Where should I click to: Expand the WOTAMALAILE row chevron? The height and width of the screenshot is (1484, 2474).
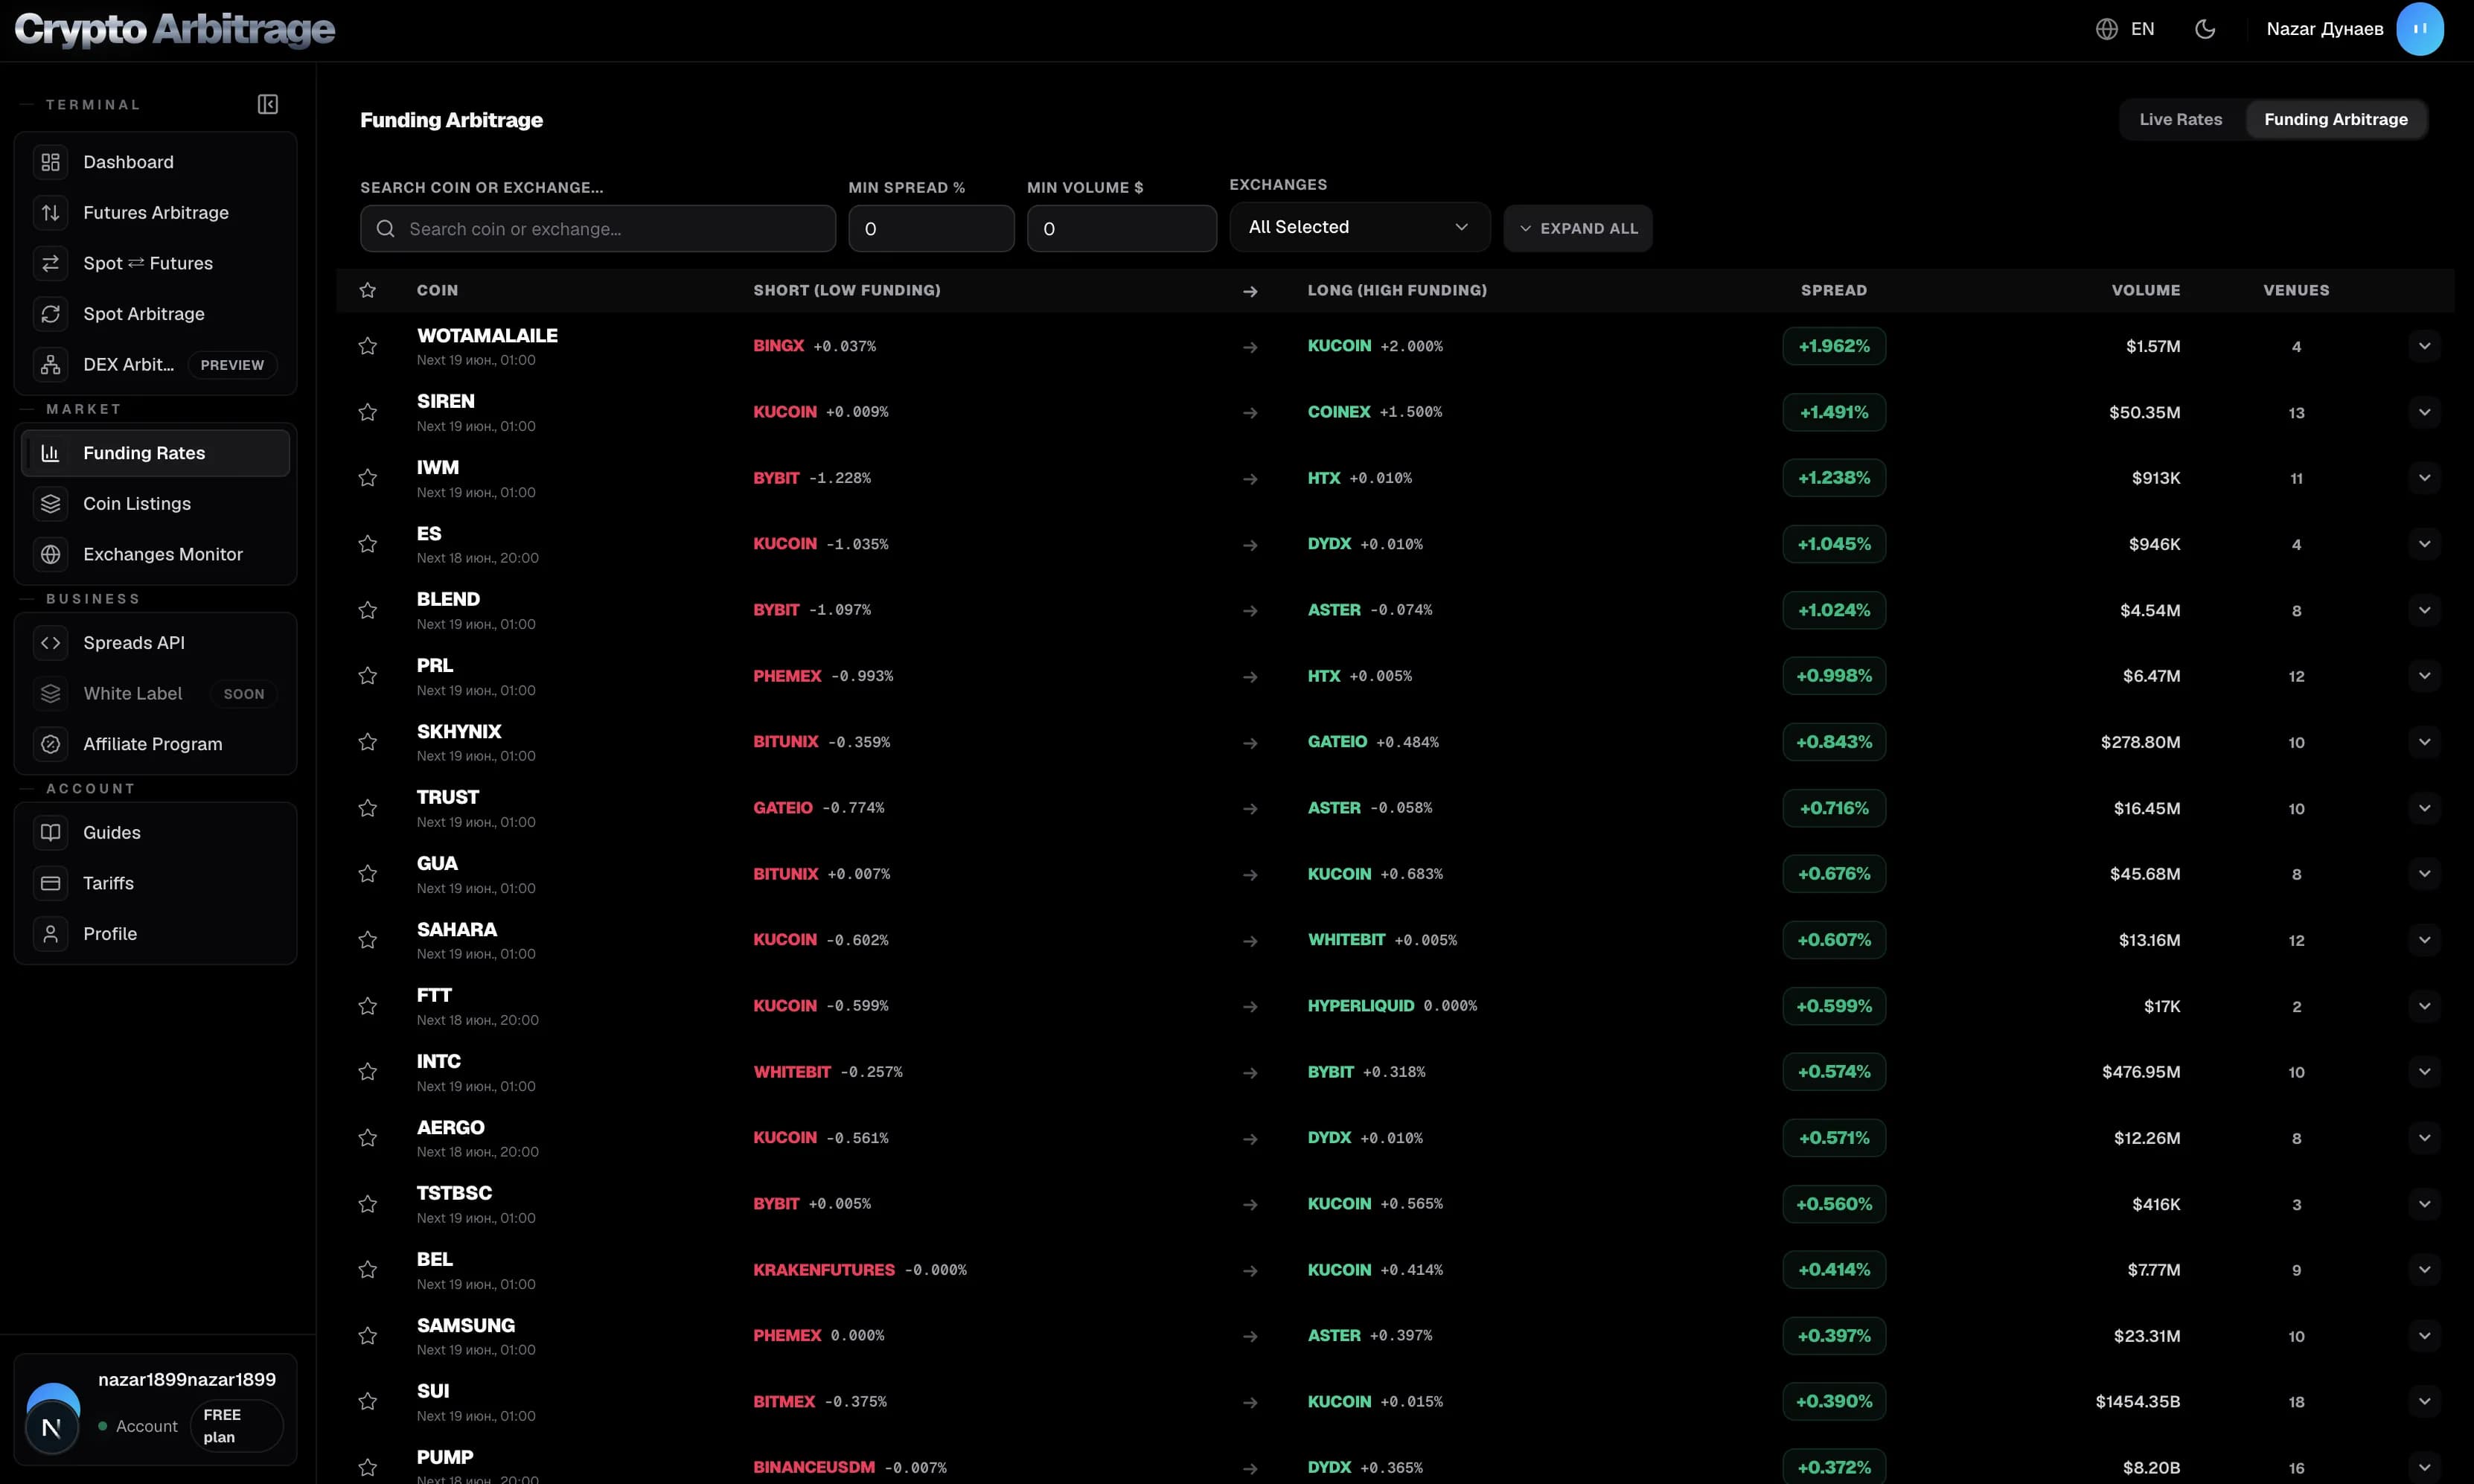click(x=2424, y=346)
